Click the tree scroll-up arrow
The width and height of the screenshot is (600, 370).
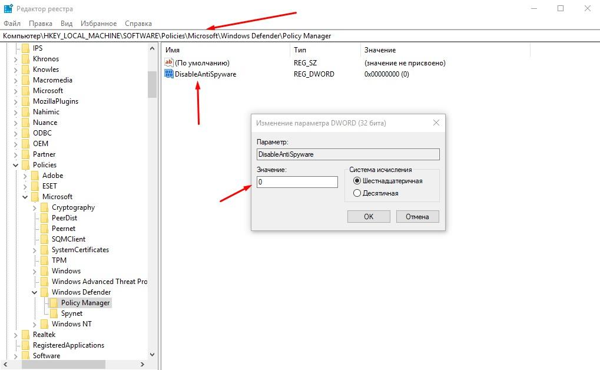153,49
